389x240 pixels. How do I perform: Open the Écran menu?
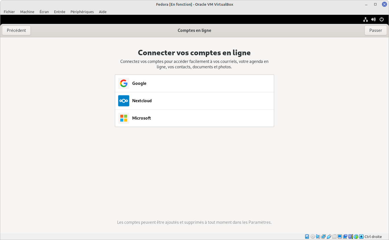44,12
